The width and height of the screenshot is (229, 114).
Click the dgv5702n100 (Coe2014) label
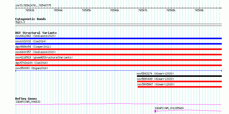pos(32,63)
